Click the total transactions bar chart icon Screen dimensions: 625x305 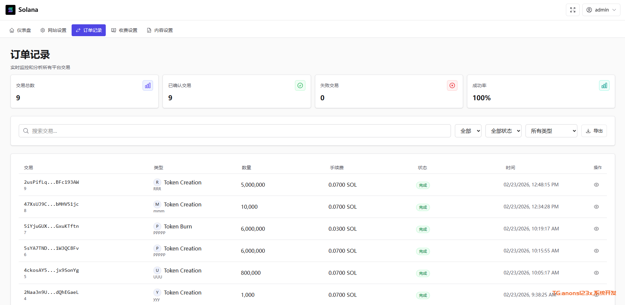(x=148, y=85)
